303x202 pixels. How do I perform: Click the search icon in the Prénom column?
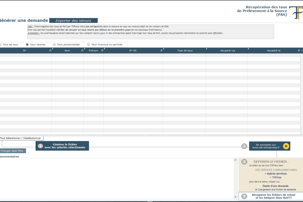pos(102,51)
